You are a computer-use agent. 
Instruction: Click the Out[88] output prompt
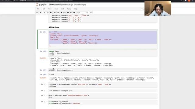pos(44,78)
